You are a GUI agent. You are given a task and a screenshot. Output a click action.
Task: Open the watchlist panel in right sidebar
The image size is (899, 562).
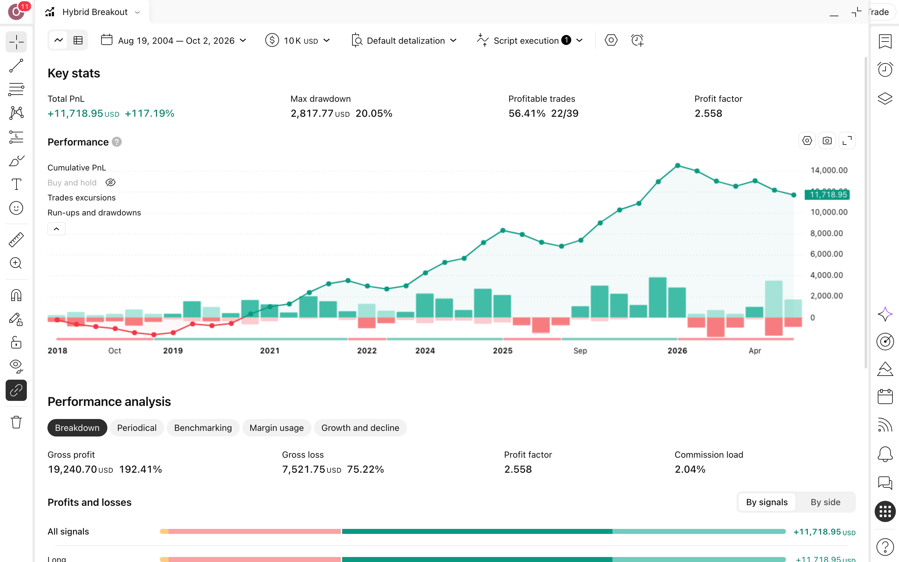tap(885, 41)
